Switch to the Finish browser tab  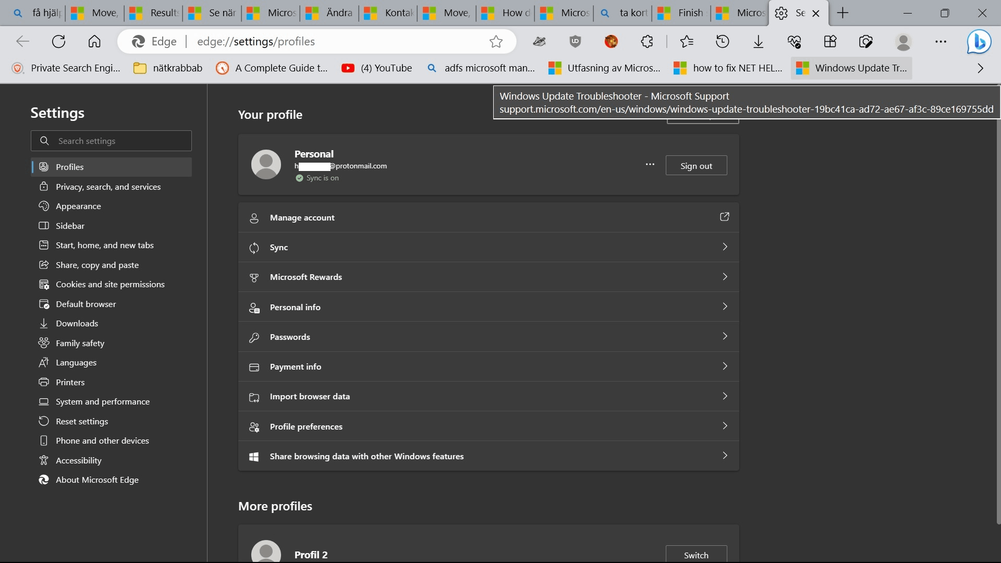(683, 13)
